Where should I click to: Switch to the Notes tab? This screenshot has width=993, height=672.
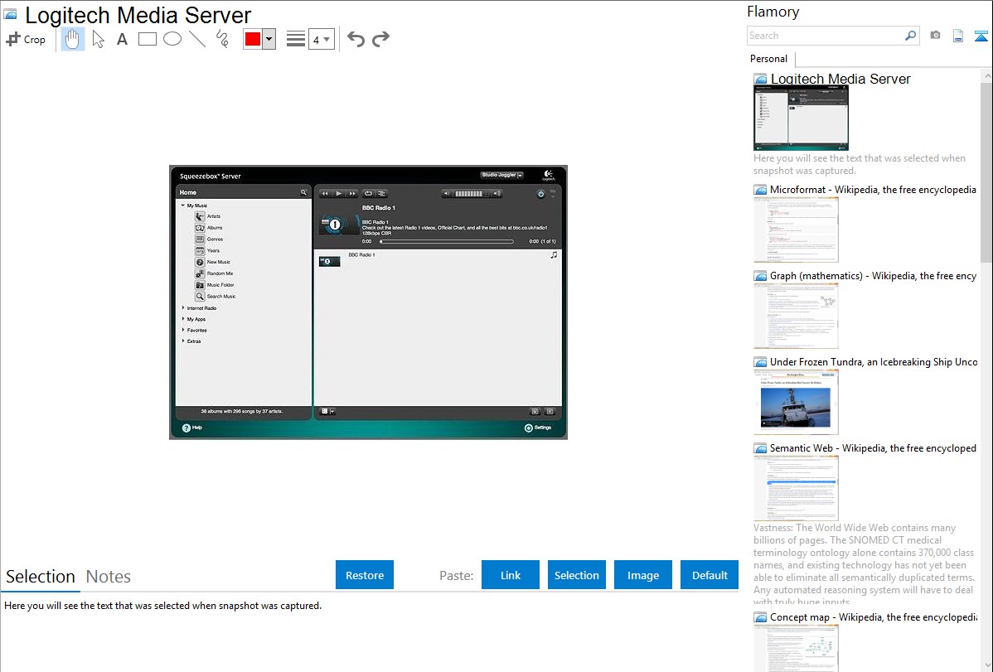[x=109, y=577]
